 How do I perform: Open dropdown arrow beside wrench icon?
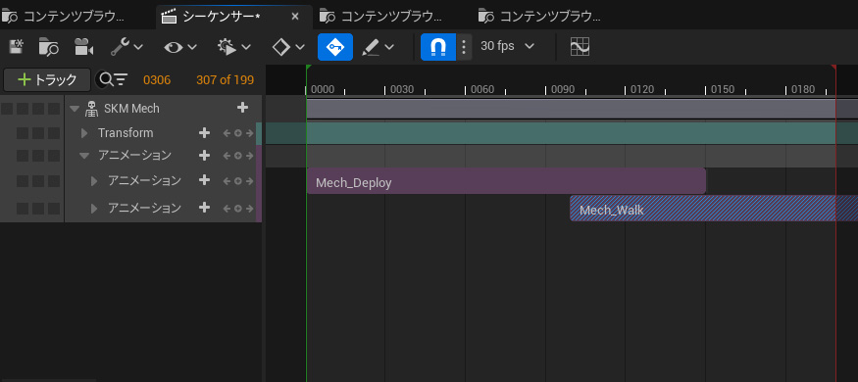138,47
